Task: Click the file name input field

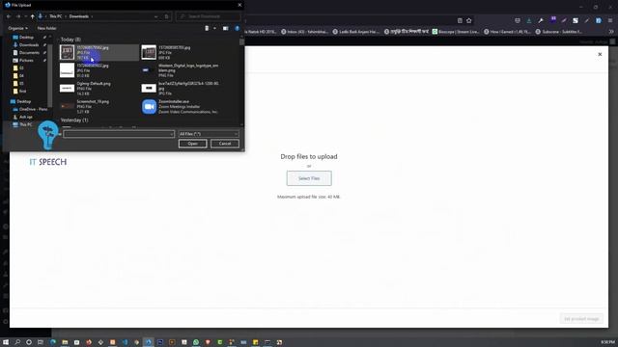Action: tap(119, 134)
